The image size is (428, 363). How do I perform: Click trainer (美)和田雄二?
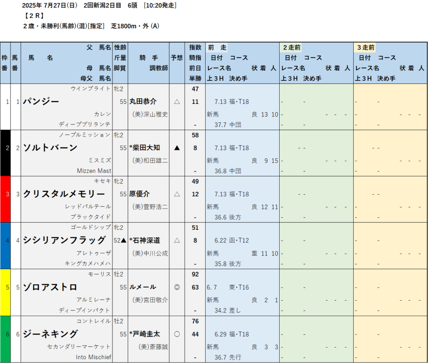(x=150, y=160)
